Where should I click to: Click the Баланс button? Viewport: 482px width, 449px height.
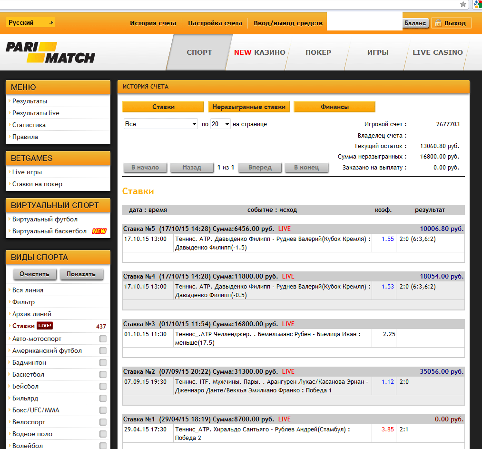[x=415, y=23]
